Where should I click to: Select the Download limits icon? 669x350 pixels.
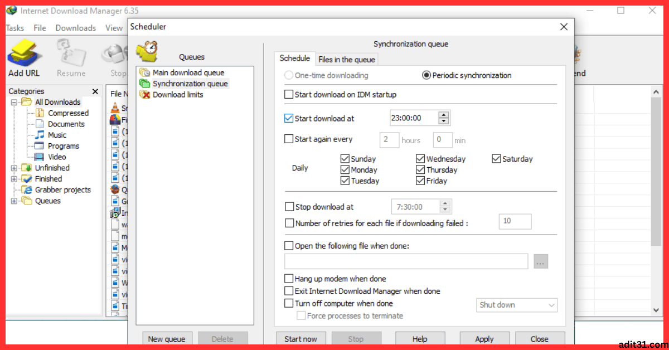click(x=145, y=95)
